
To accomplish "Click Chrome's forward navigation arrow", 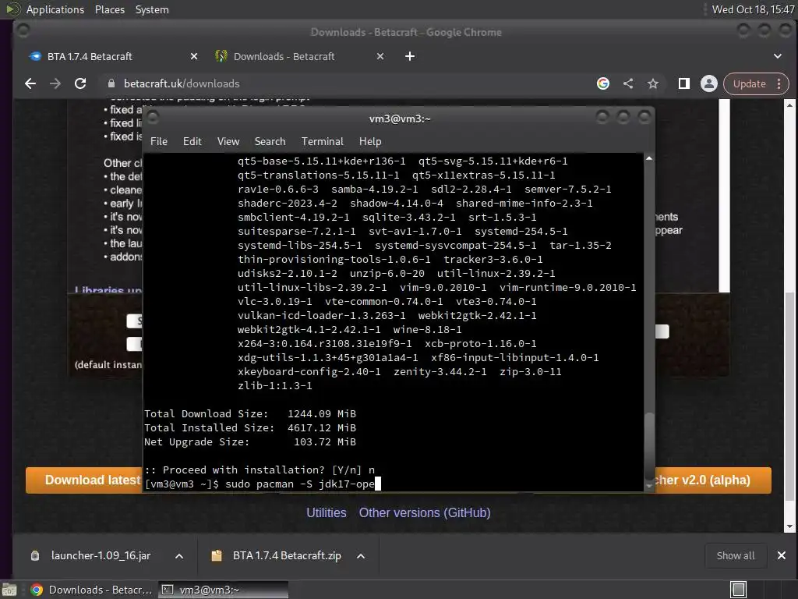I will [55, 83].
